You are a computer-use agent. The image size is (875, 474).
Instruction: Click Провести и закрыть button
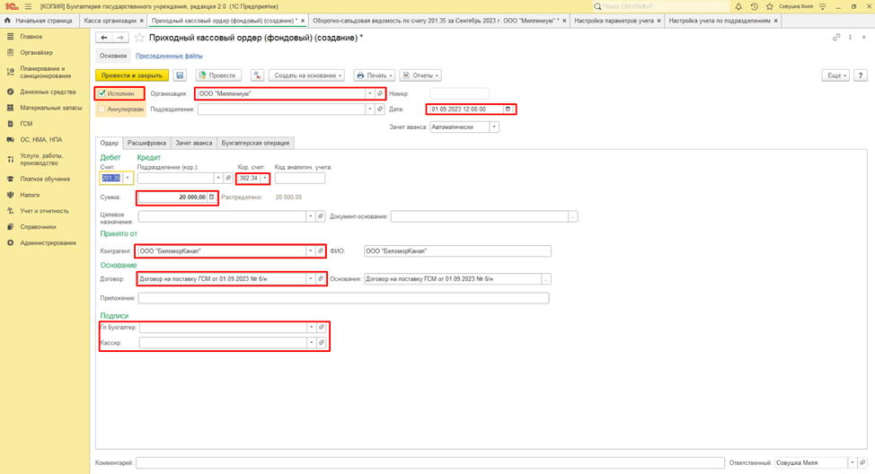132,75
